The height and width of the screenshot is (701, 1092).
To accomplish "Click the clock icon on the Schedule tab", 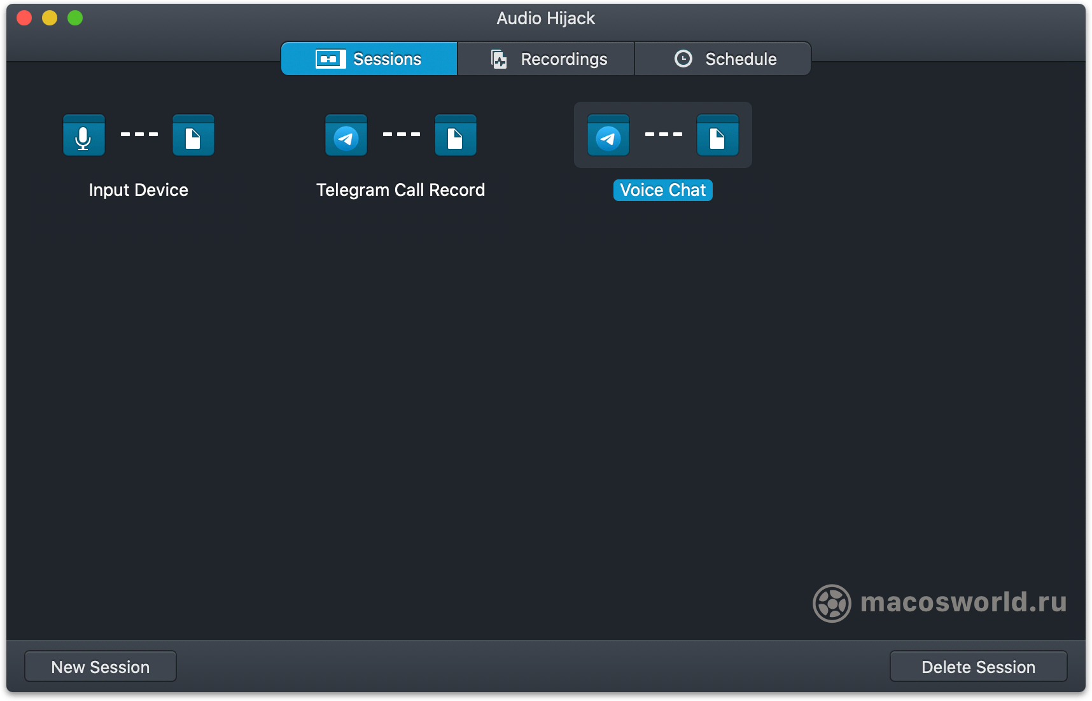I will coord(682,59).
